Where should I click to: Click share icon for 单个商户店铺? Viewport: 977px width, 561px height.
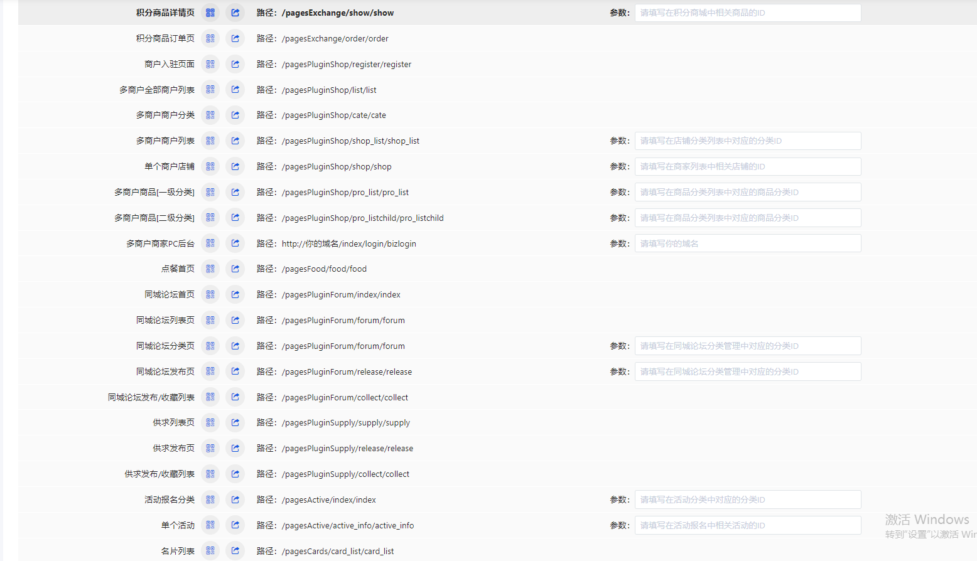[235, 166]
